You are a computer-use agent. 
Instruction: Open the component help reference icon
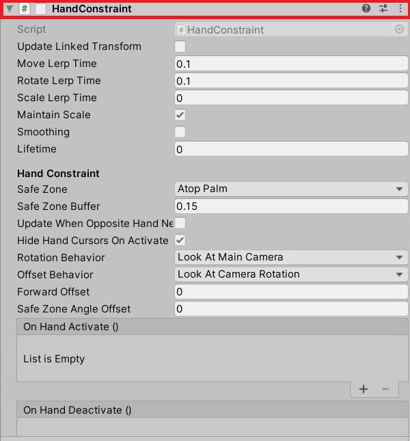click(366, 8)
